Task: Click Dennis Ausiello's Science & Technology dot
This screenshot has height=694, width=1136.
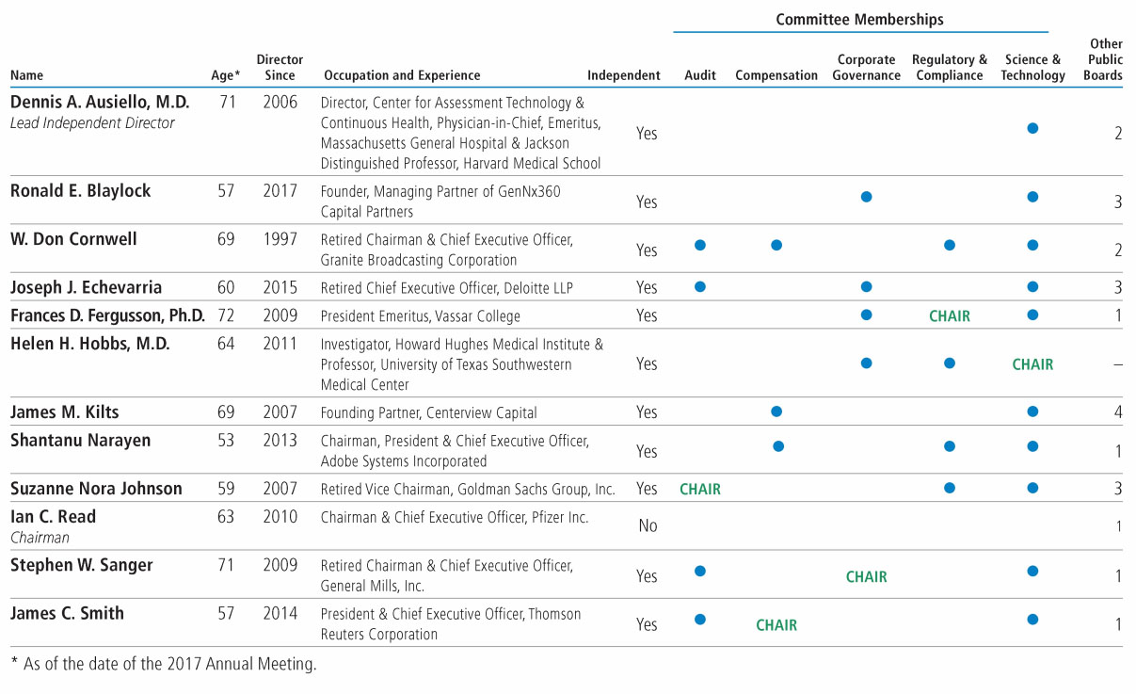Action: click(1032, 128)
